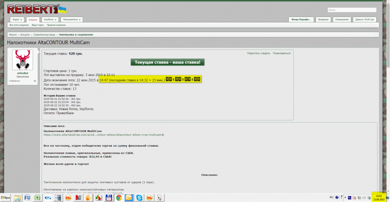Click the Пожаловаться link
The image size is (390, 202).
click(x=281, y=53)
